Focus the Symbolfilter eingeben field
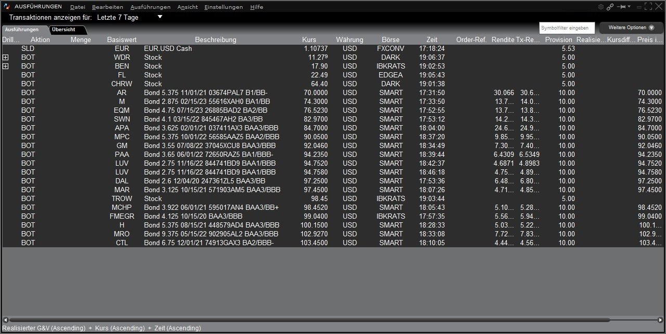Viewport: 666px width, 334px height. (567, 28)
